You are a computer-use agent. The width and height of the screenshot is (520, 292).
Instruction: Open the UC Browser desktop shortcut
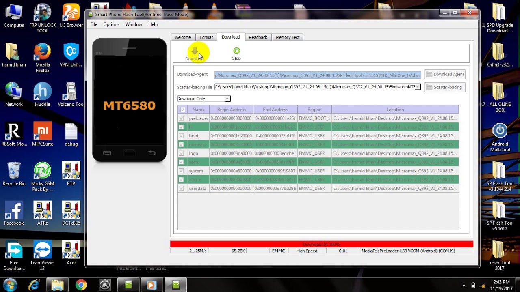[x=71, y=16]
